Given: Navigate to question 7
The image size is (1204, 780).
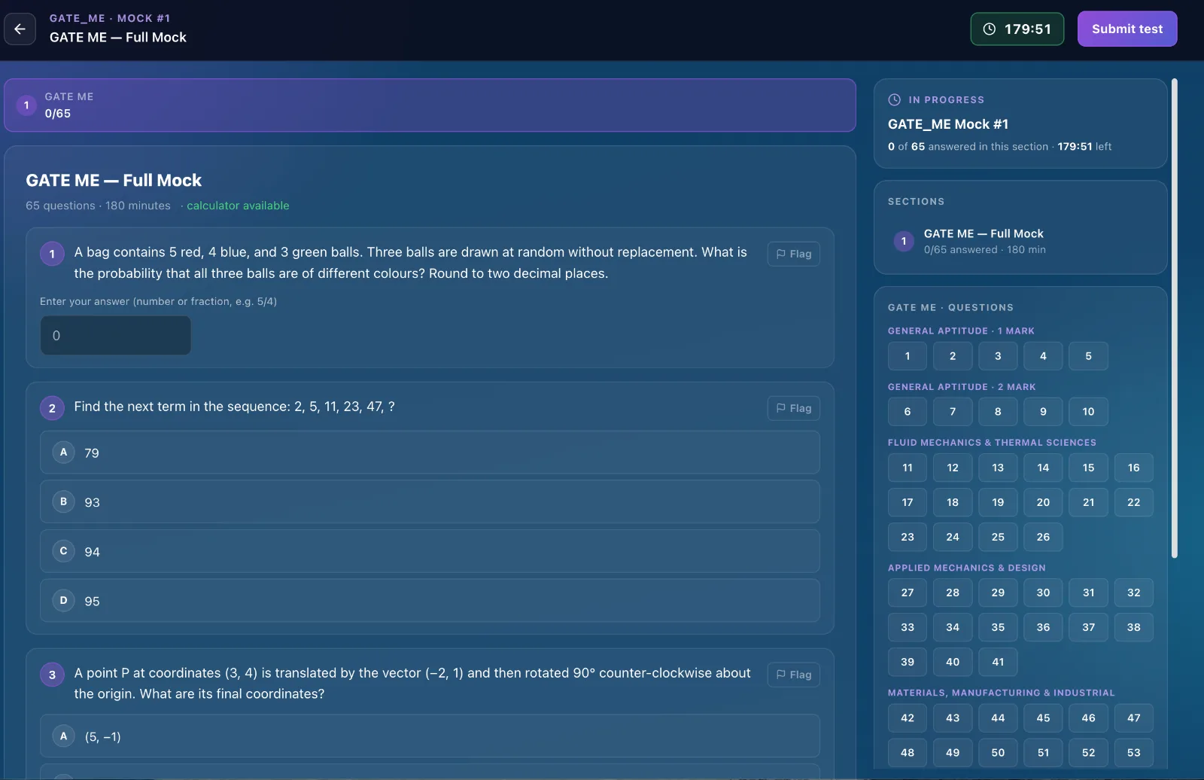Looking at the screenshot, I should [953, 412].
